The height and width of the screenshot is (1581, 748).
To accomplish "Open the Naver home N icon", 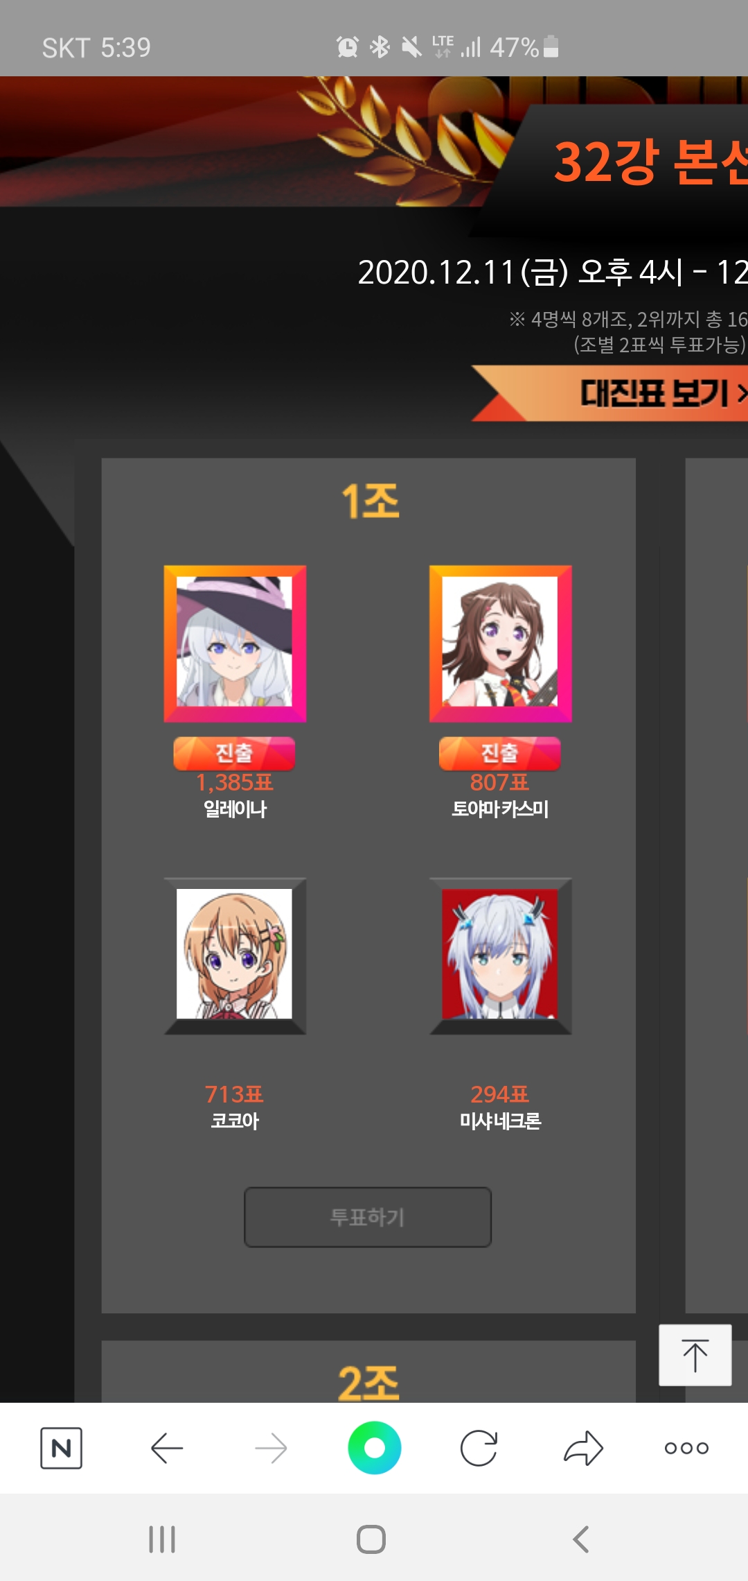I will [61, 1448].
